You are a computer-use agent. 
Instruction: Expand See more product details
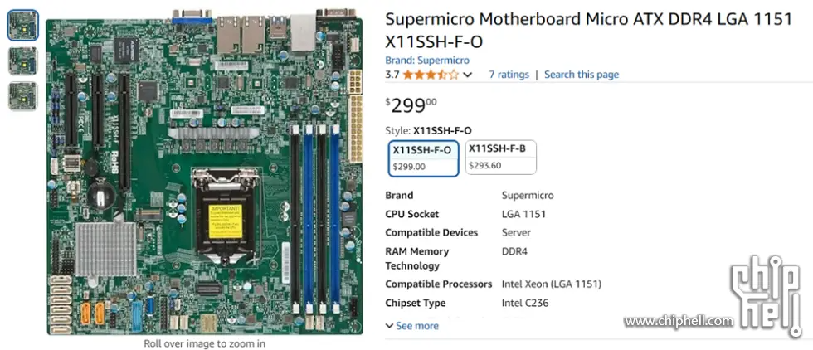[412, 326]
